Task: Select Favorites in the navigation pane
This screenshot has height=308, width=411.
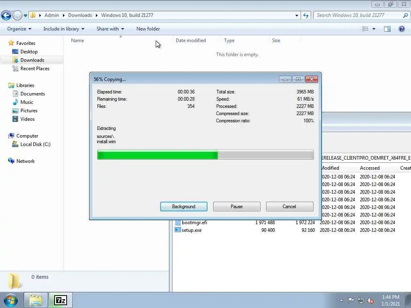Action: [x=26, y=43]
